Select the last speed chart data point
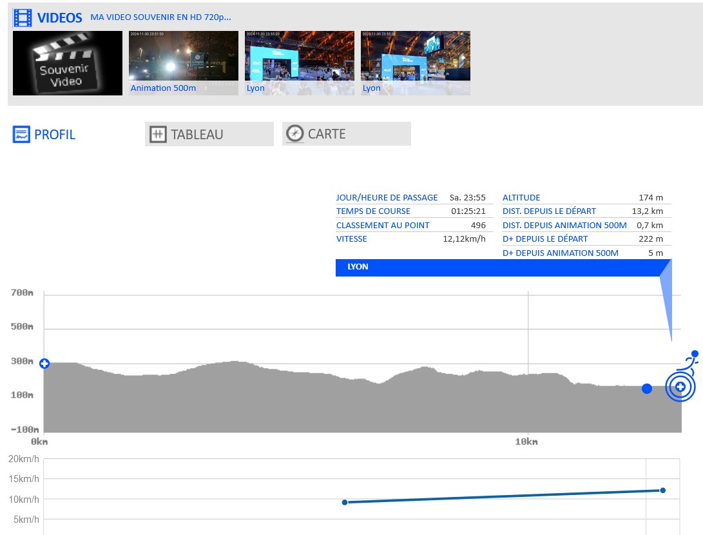This screenshot has height=535, width=703. click(x=662, y=491)
